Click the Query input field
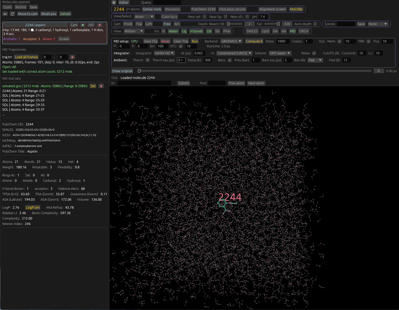 pyautogui.click(x=167, y=3)
